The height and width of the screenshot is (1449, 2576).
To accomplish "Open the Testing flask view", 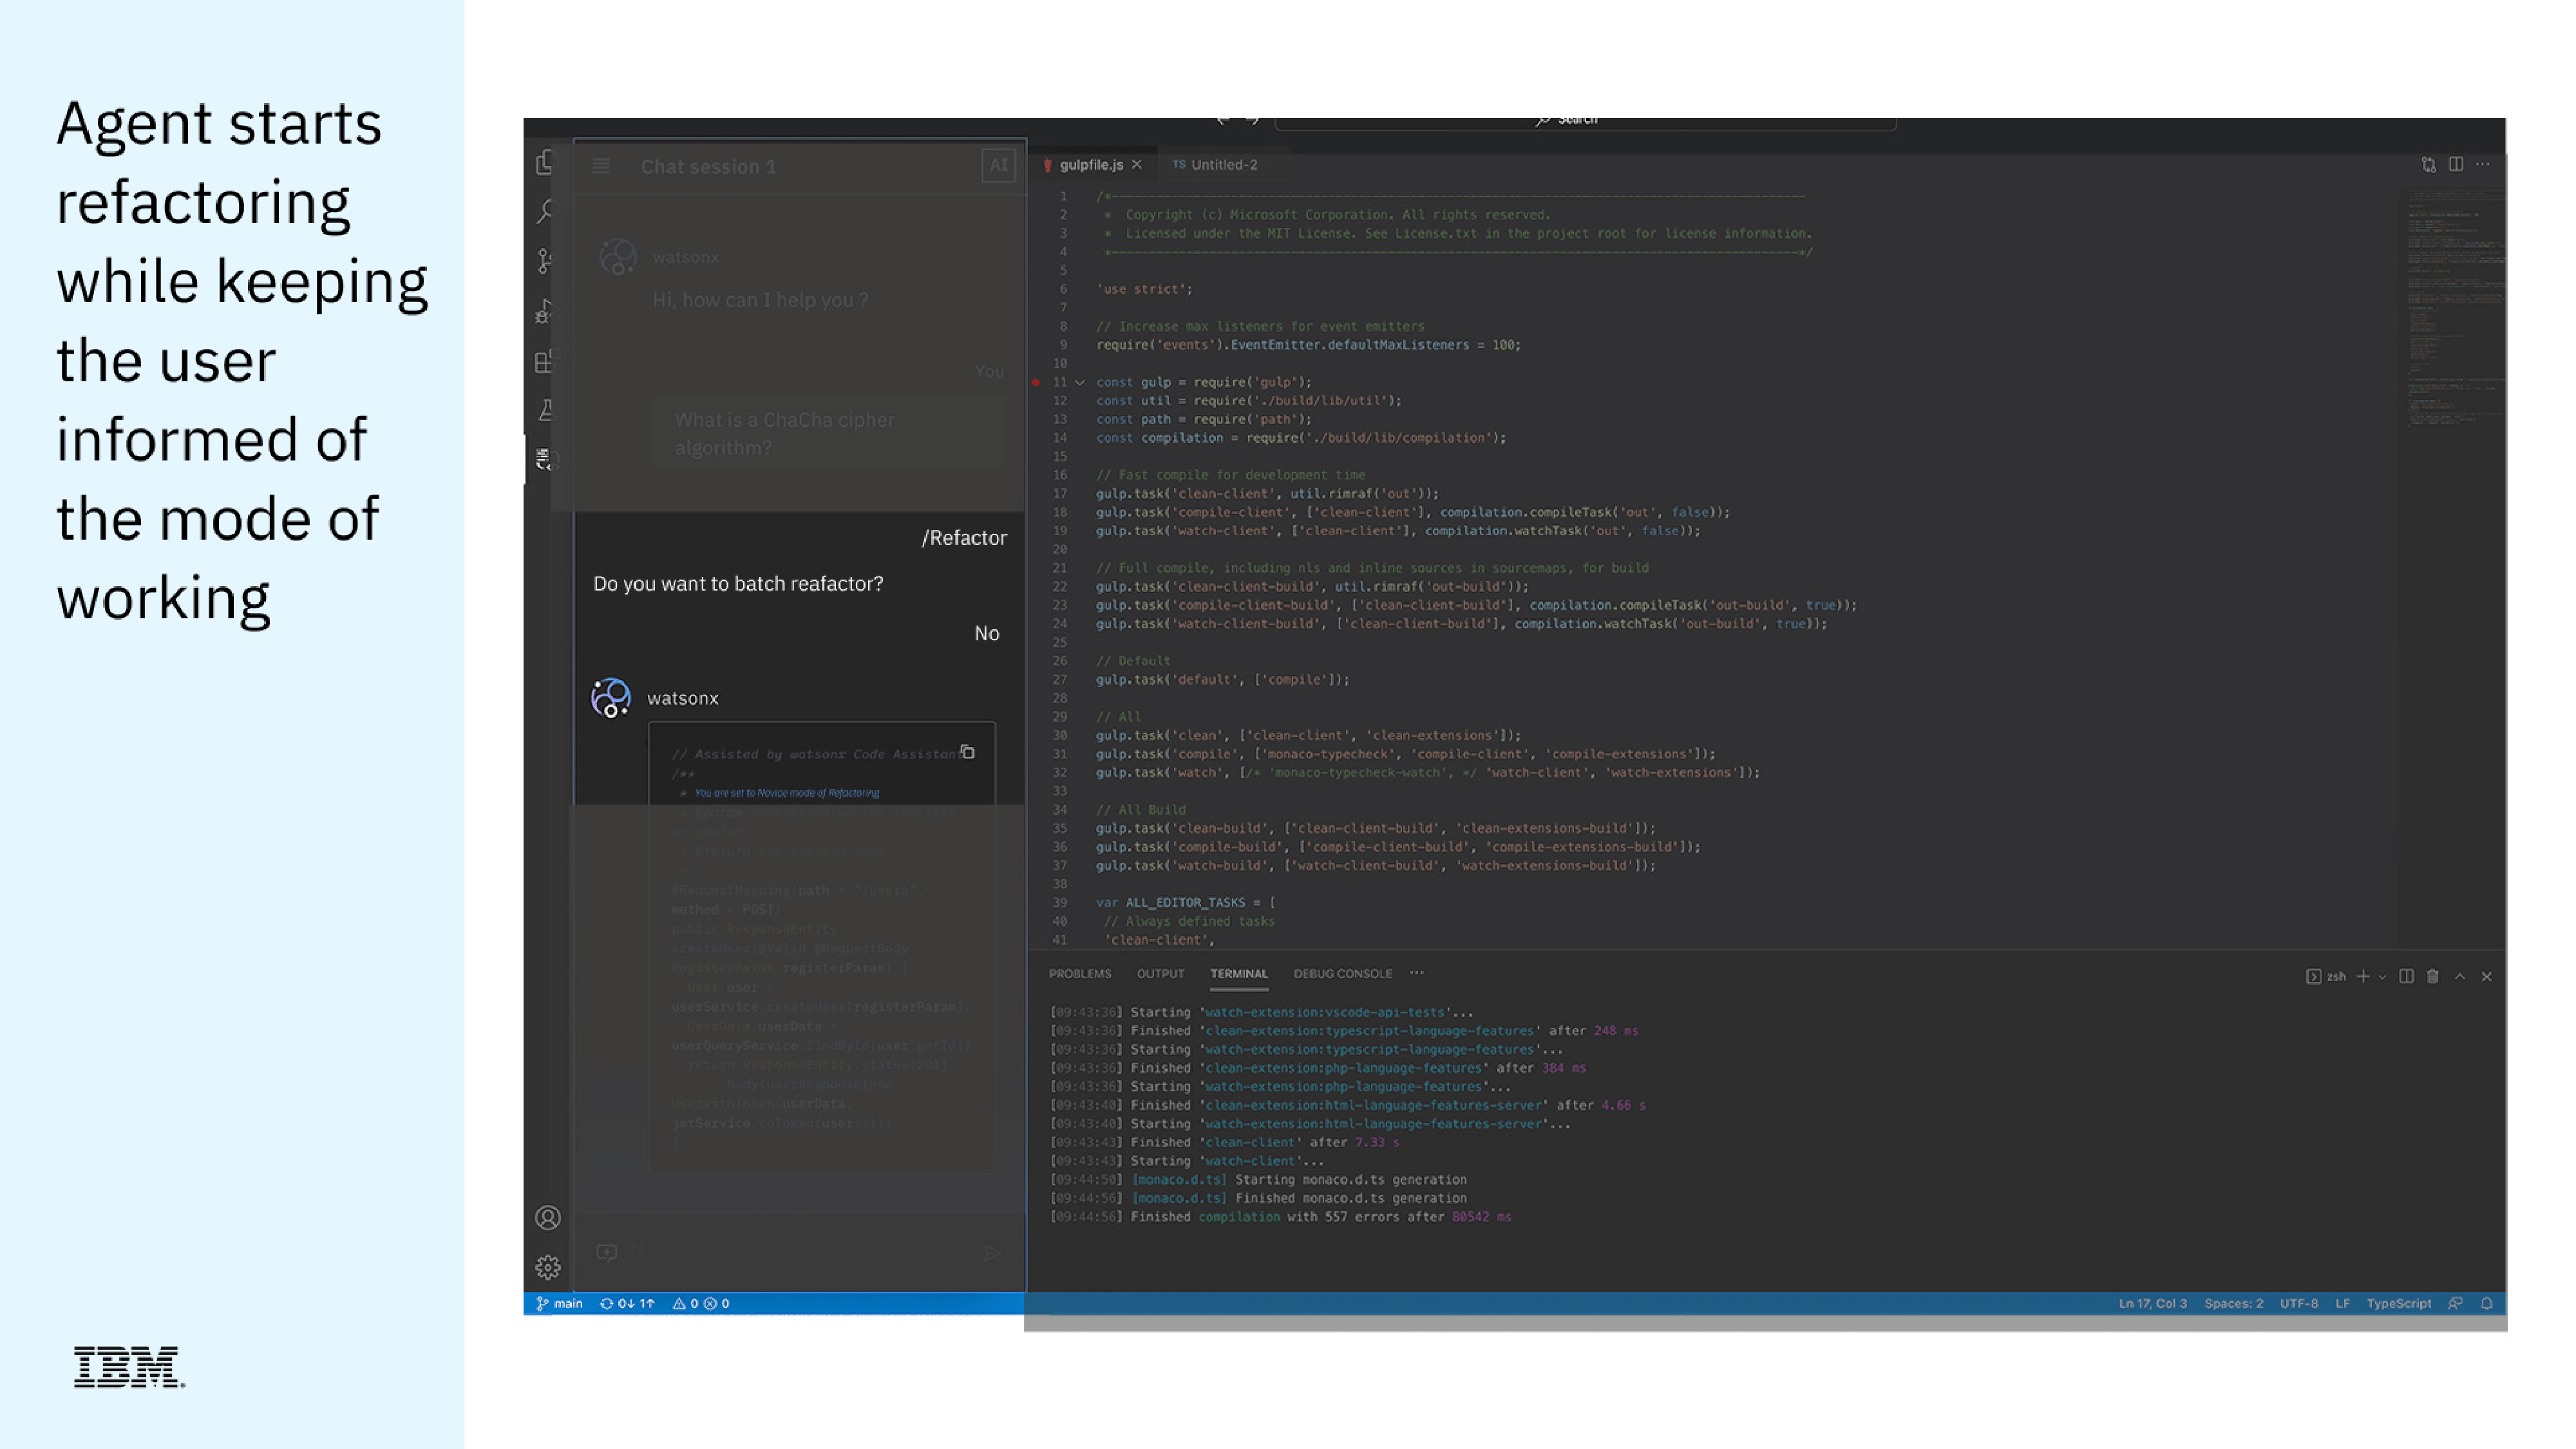I will [546, 410].
